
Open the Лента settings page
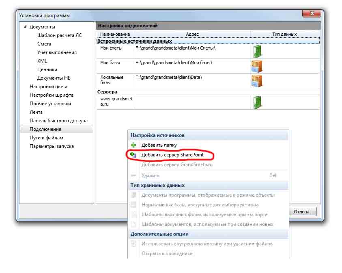pos(36,112)
